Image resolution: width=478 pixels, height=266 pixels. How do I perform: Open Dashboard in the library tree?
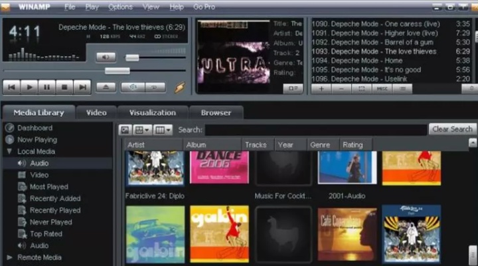tap(35, 128)
